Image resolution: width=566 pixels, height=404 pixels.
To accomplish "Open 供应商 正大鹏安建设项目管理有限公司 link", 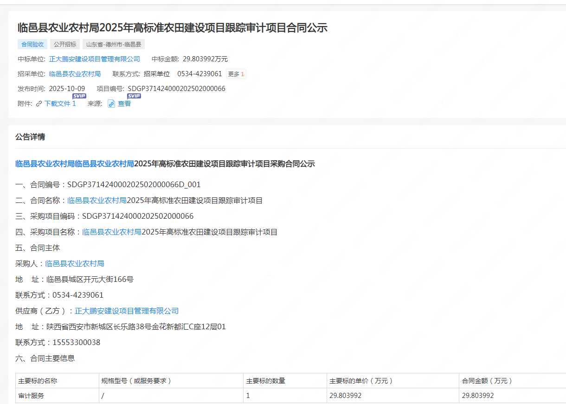I will 127,311.
